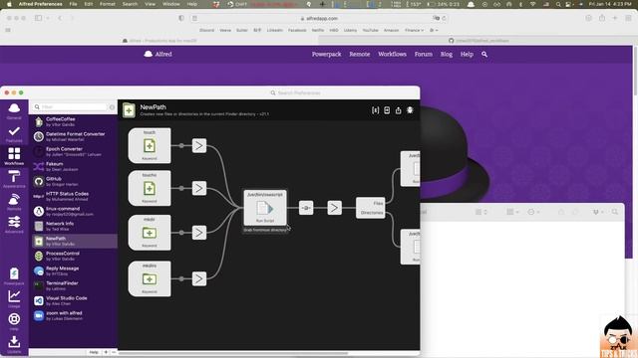Select the Network Info workflow
Screen dimensions: 638x358
pyautogui.click(x=75, y=226)
